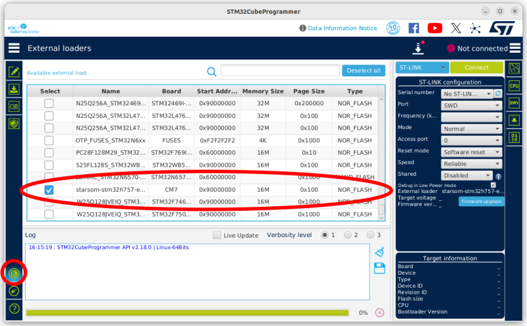527x326 pixels.
Task: Click the external loader search field
Action: pyautogui.click(x=279, y=71)
